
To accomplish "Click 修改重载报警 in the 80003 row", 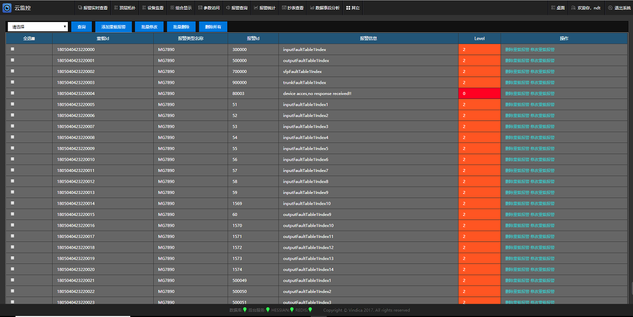I will click(543, 93).
